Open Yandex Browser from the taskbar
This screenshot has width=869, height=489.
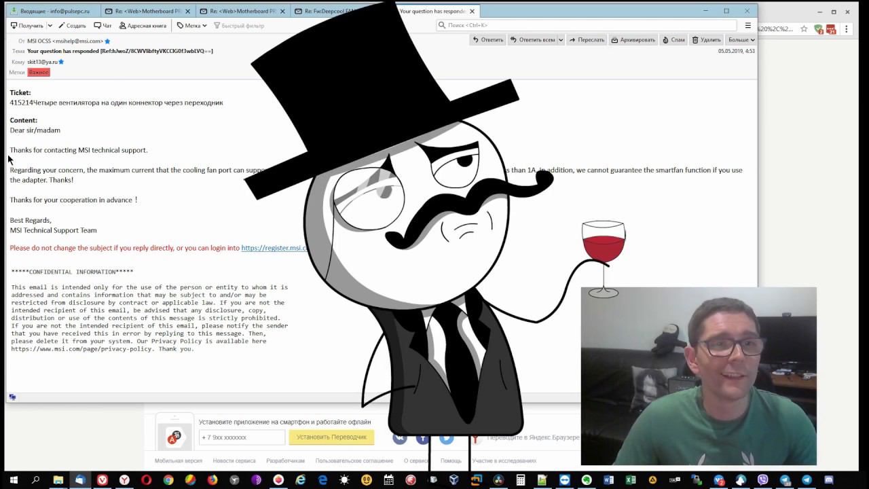point(124,480)
